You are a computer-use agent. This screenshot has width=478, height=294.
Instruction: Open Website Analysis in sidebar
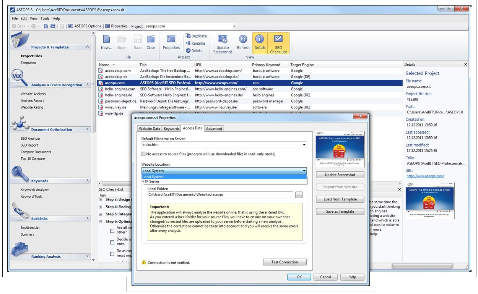coord(33,94)
